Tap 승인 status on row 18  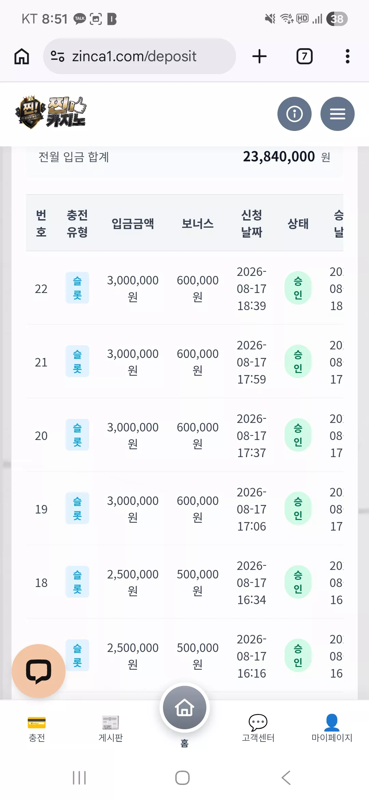298,582
